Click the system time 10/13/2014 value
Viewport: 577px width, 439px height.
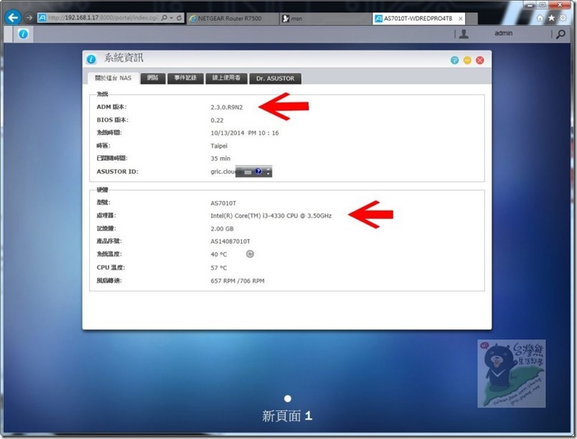tap(245, 133)
